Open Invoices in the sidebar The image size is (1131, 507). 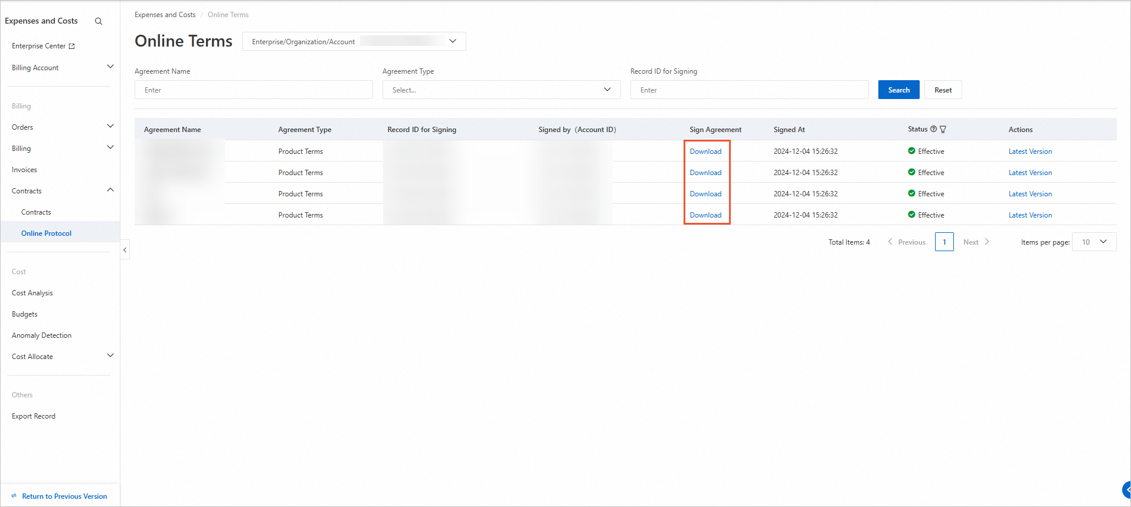[x=24, y=170]
